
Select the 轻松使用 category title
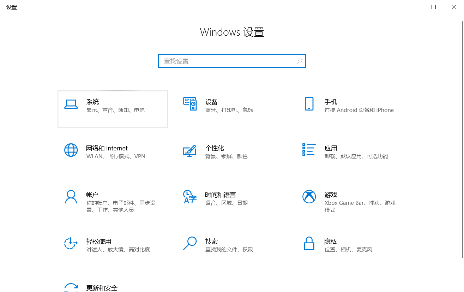coord(99,242)
